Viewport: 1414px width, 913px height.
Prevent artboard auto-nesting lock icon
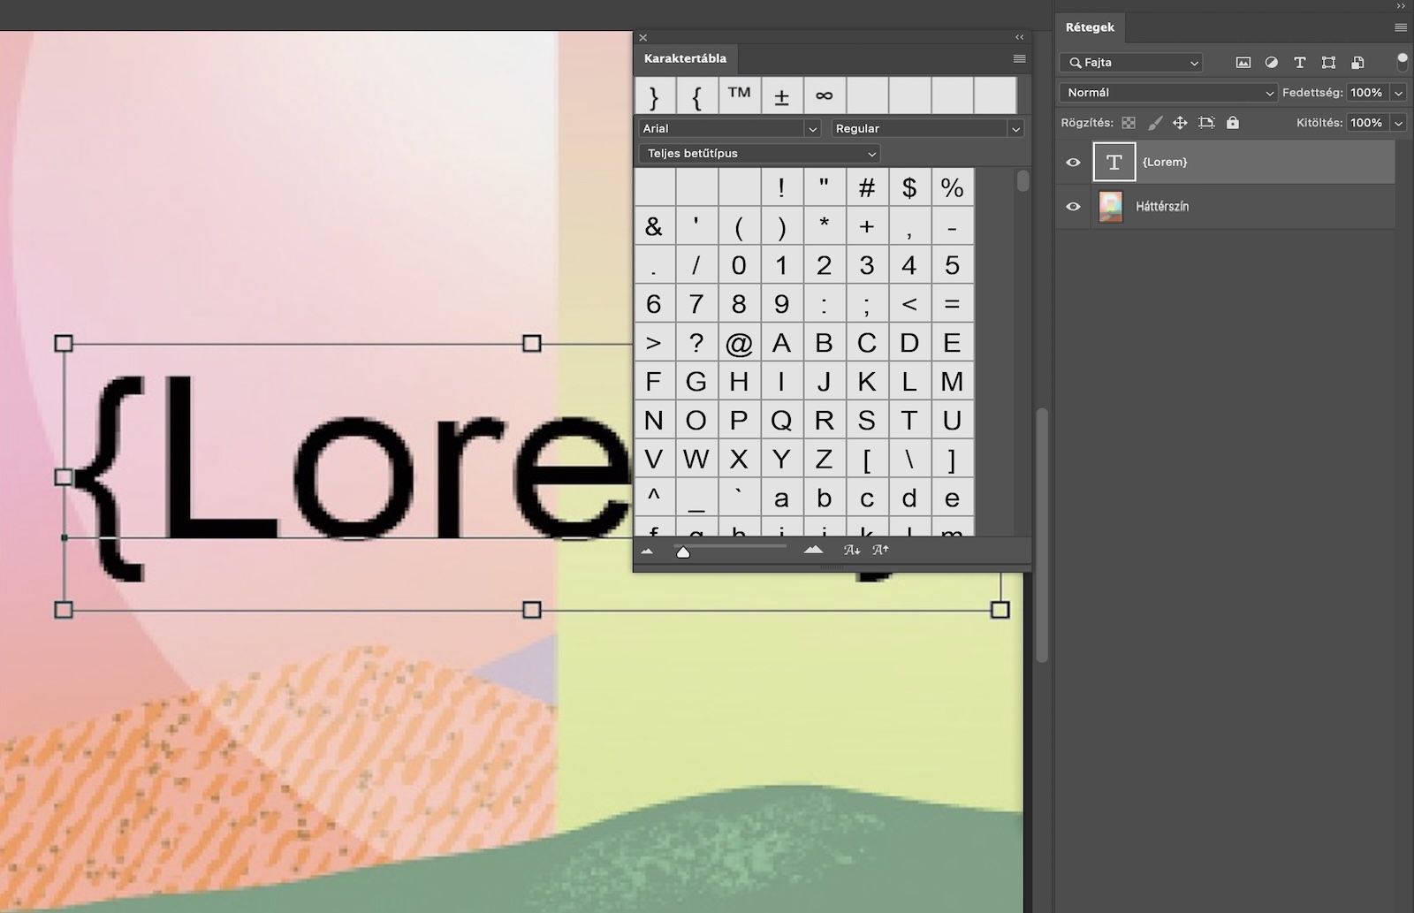click(x=1206, y=123)
